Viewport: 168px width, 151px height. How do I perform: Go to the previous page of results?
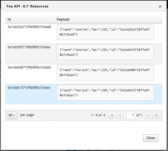pyautogui.click(x=120, y=115)
